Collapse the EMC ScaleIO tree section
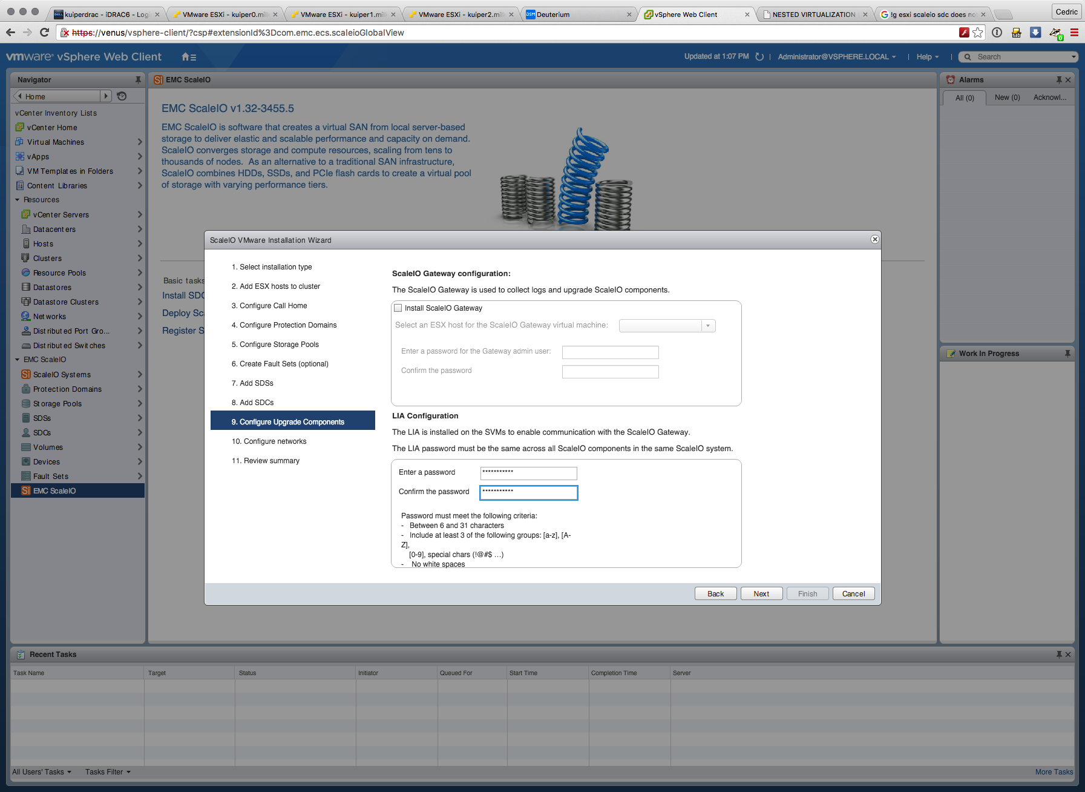The height and width of the screenshot is (792, 1085). [18, 360]
